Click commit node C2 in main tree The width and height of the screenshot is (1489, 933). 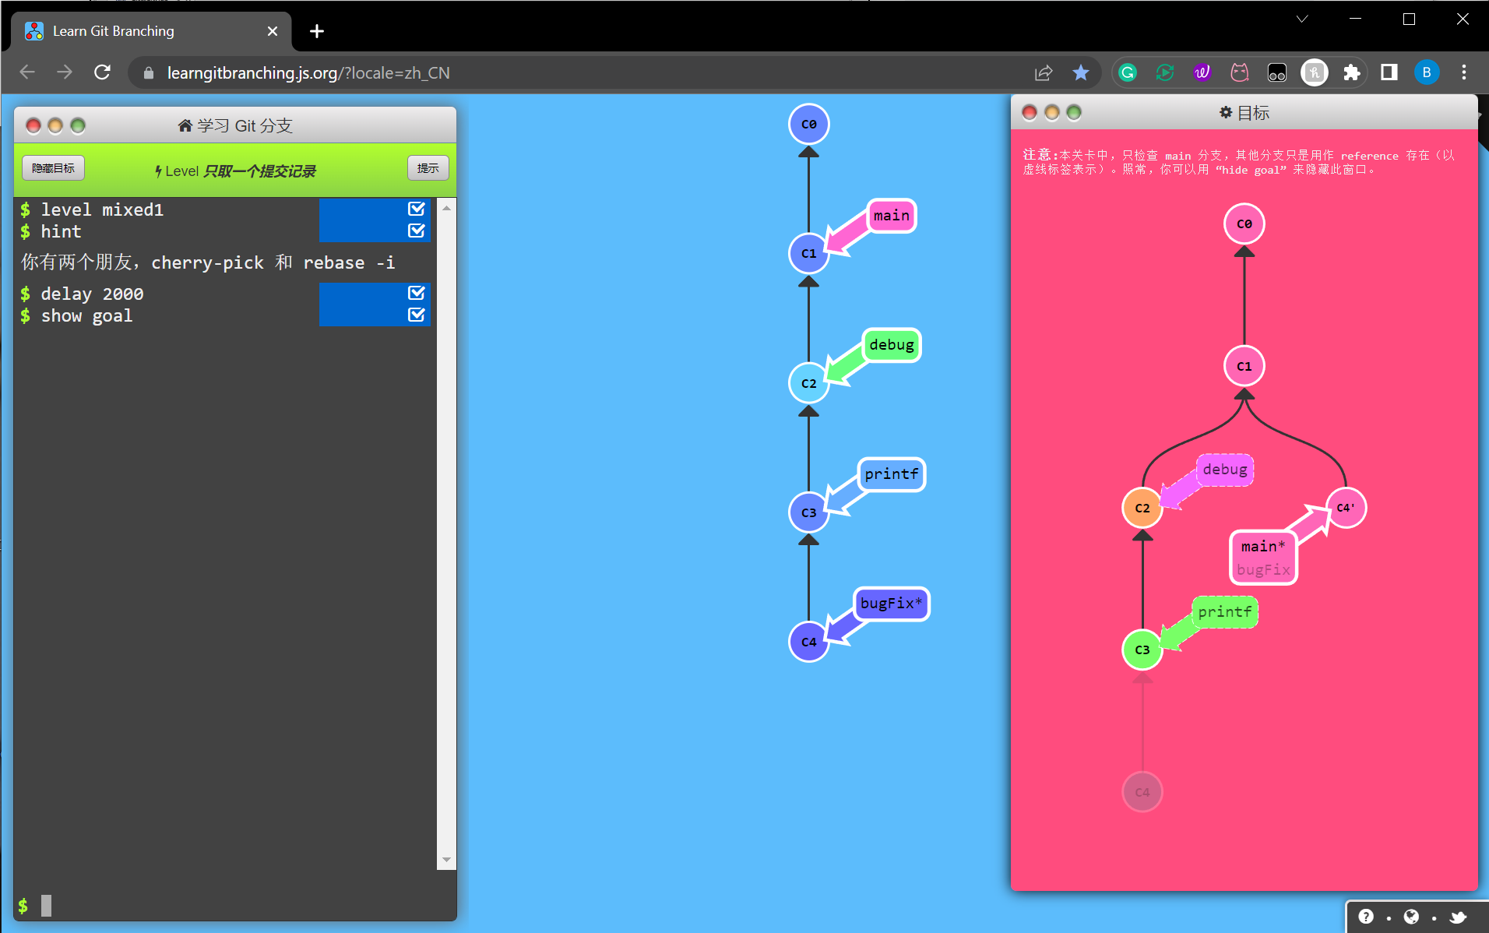808,383
